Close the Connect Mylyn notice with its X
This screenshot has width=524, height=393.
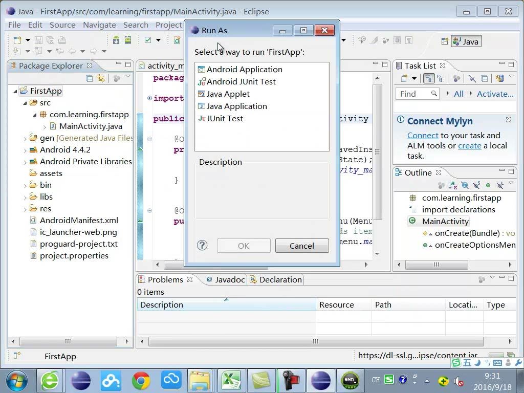click(509, 120)
